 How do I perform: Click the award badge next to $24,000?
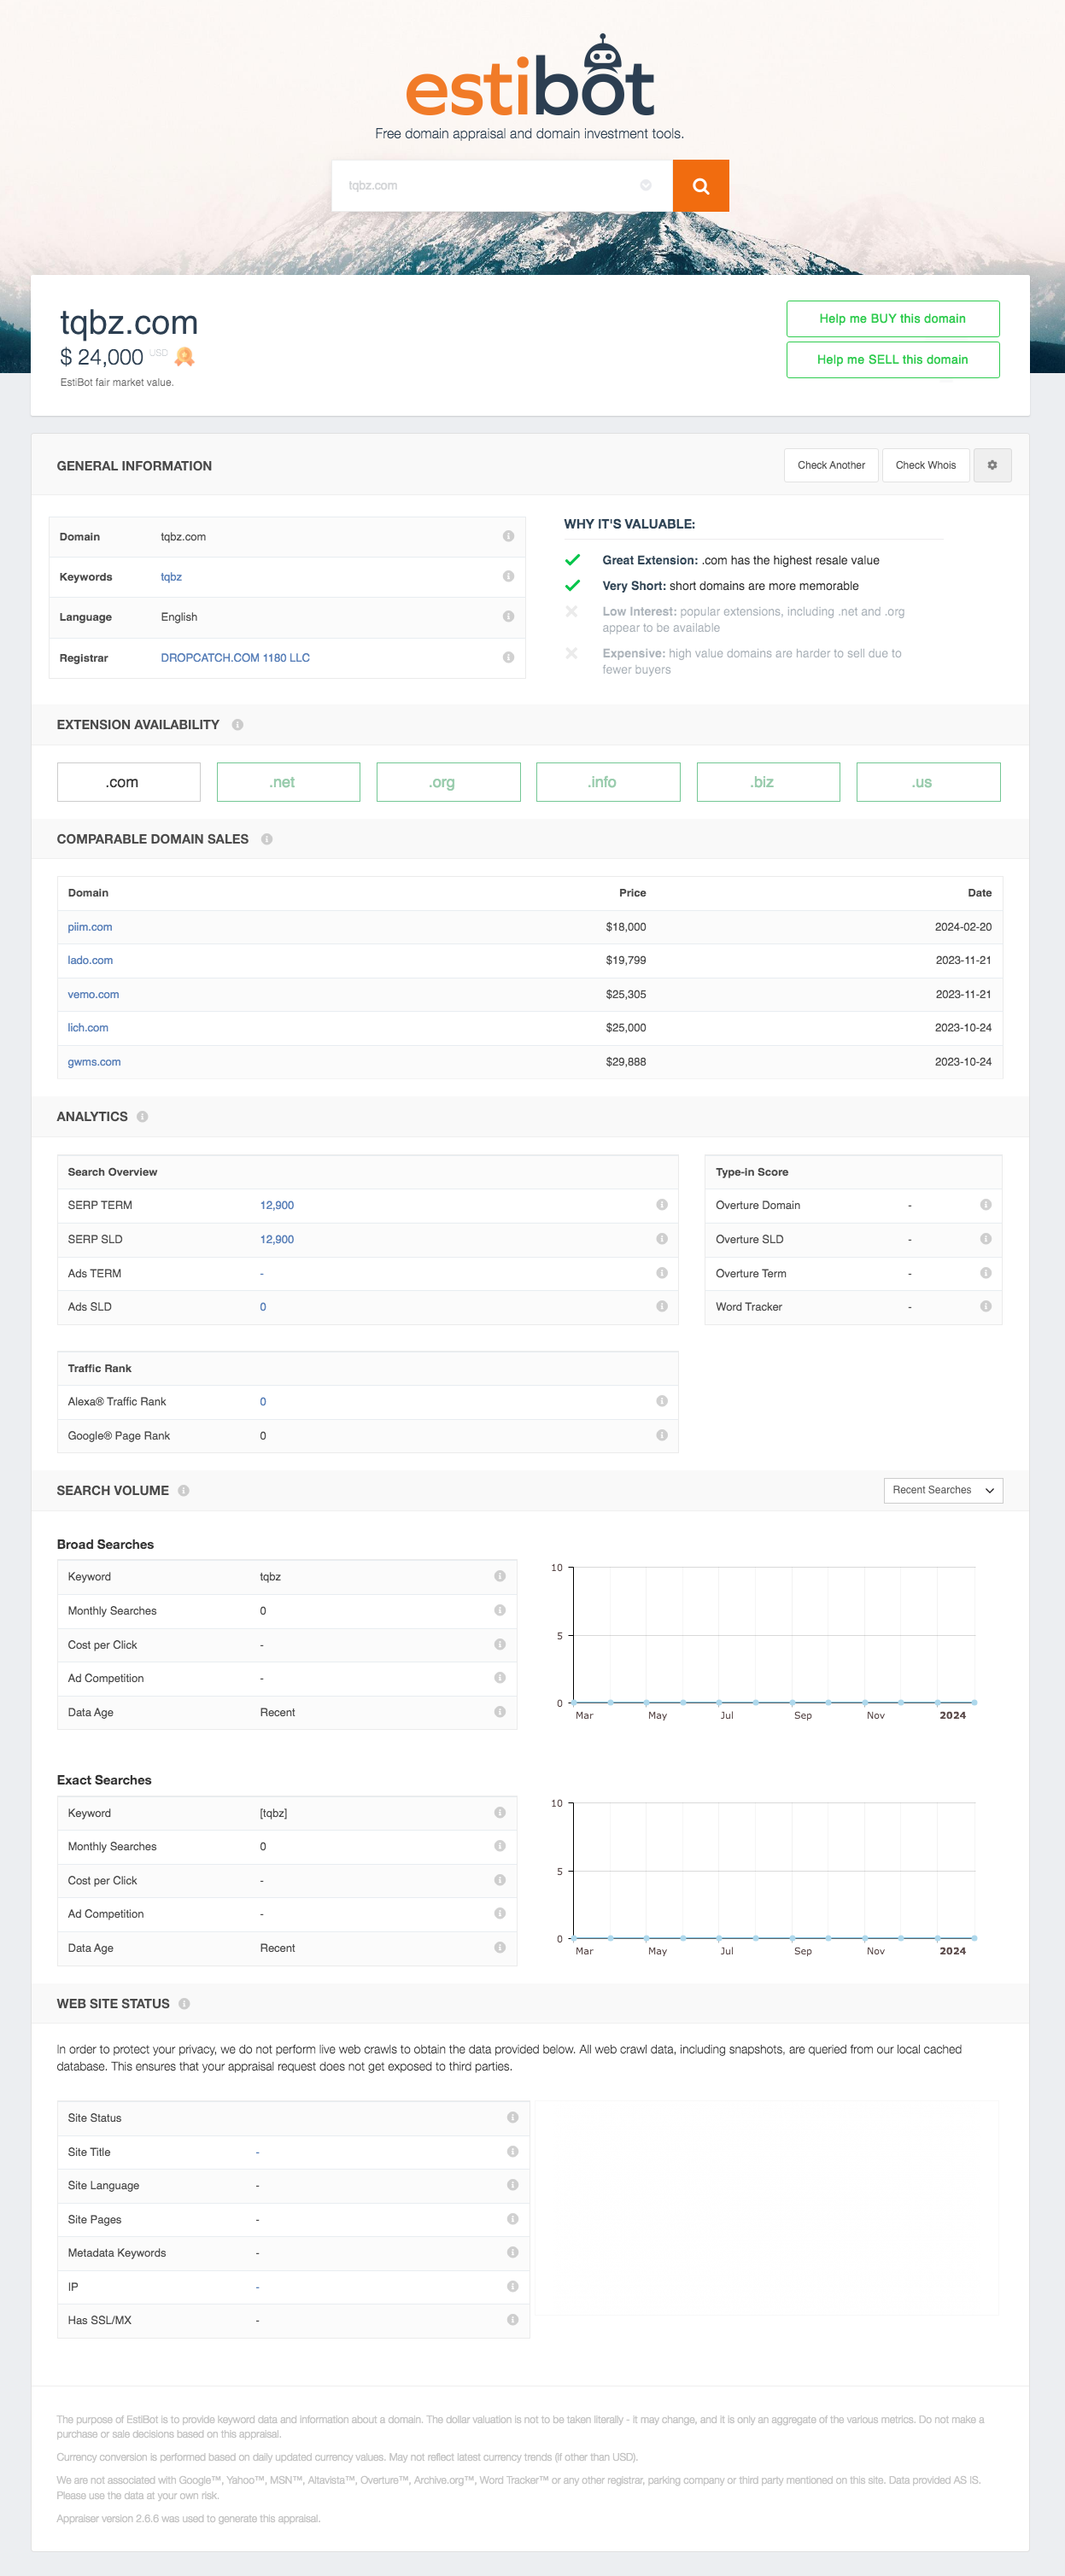pos(184,357)
